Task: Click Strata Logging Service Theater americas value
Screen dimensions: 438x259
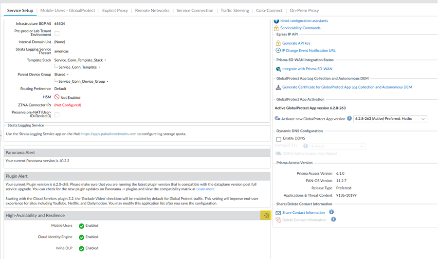Action: [61, 51]
